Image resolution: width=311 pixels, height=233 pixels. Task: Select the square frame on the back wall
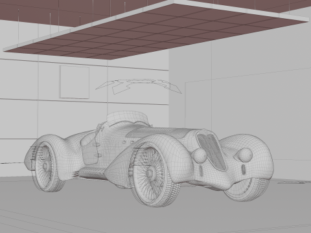75,82
